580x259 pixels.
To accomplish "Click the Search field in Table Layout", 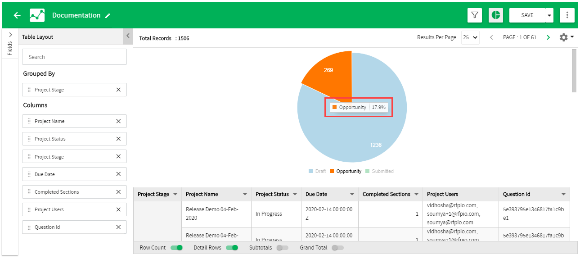I will tap(74, 57).
